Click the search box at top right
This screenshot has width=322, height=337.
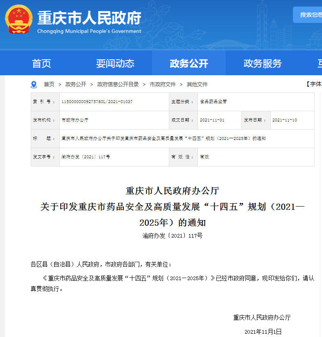pos(307,15)
